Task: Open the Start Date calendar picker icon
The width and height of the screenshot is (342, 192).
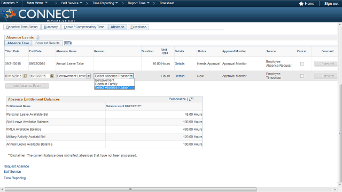Action: point(25,76)
